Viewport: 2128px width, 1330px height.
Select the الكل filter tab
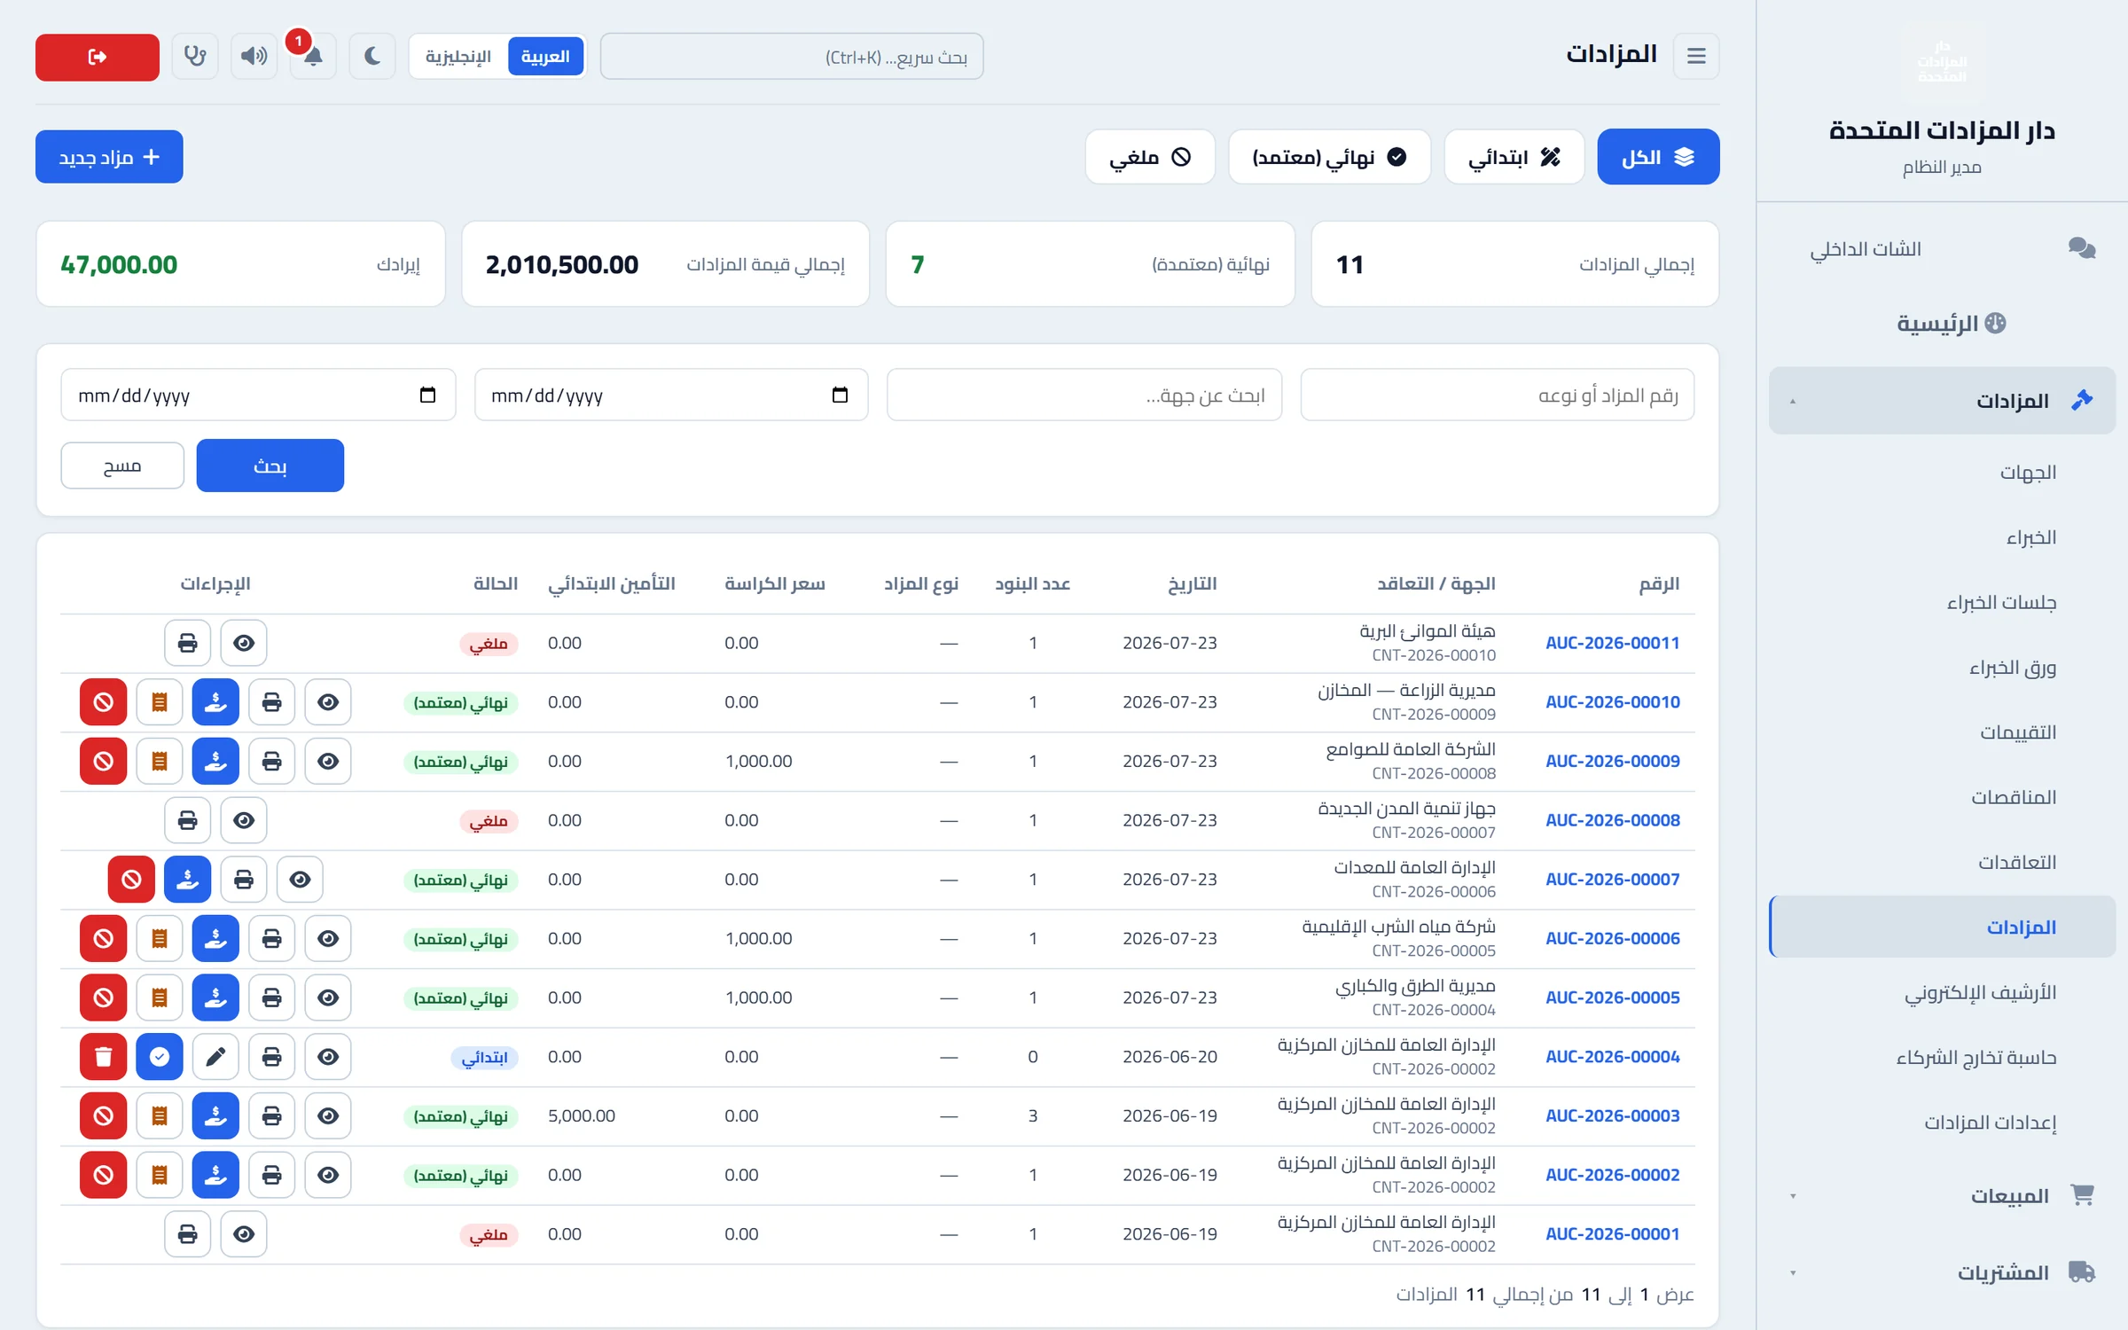[x=1658, y=157]
